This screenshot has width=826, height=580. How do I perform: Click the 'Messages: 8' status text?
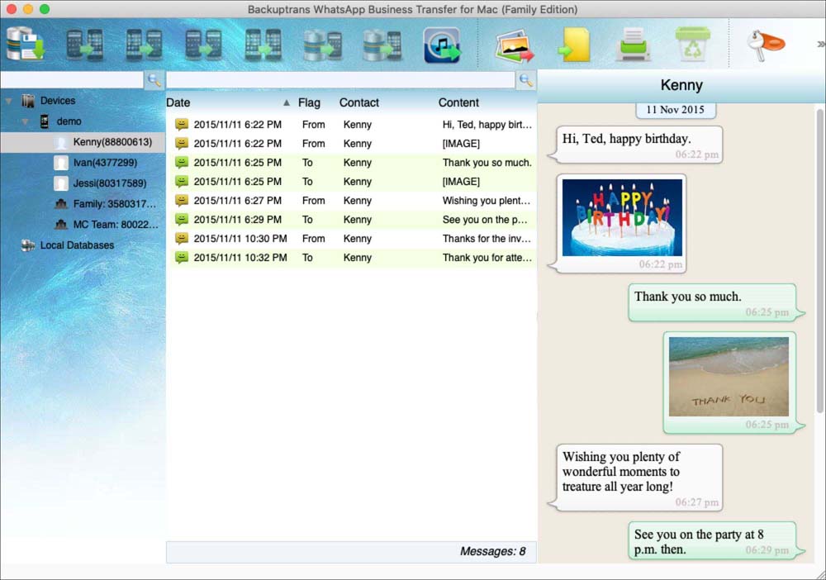[492, 552]
